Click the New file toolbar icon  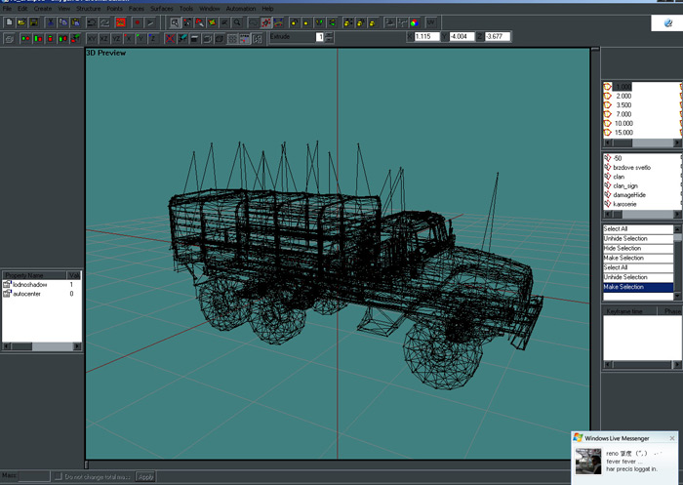(8, 21)
